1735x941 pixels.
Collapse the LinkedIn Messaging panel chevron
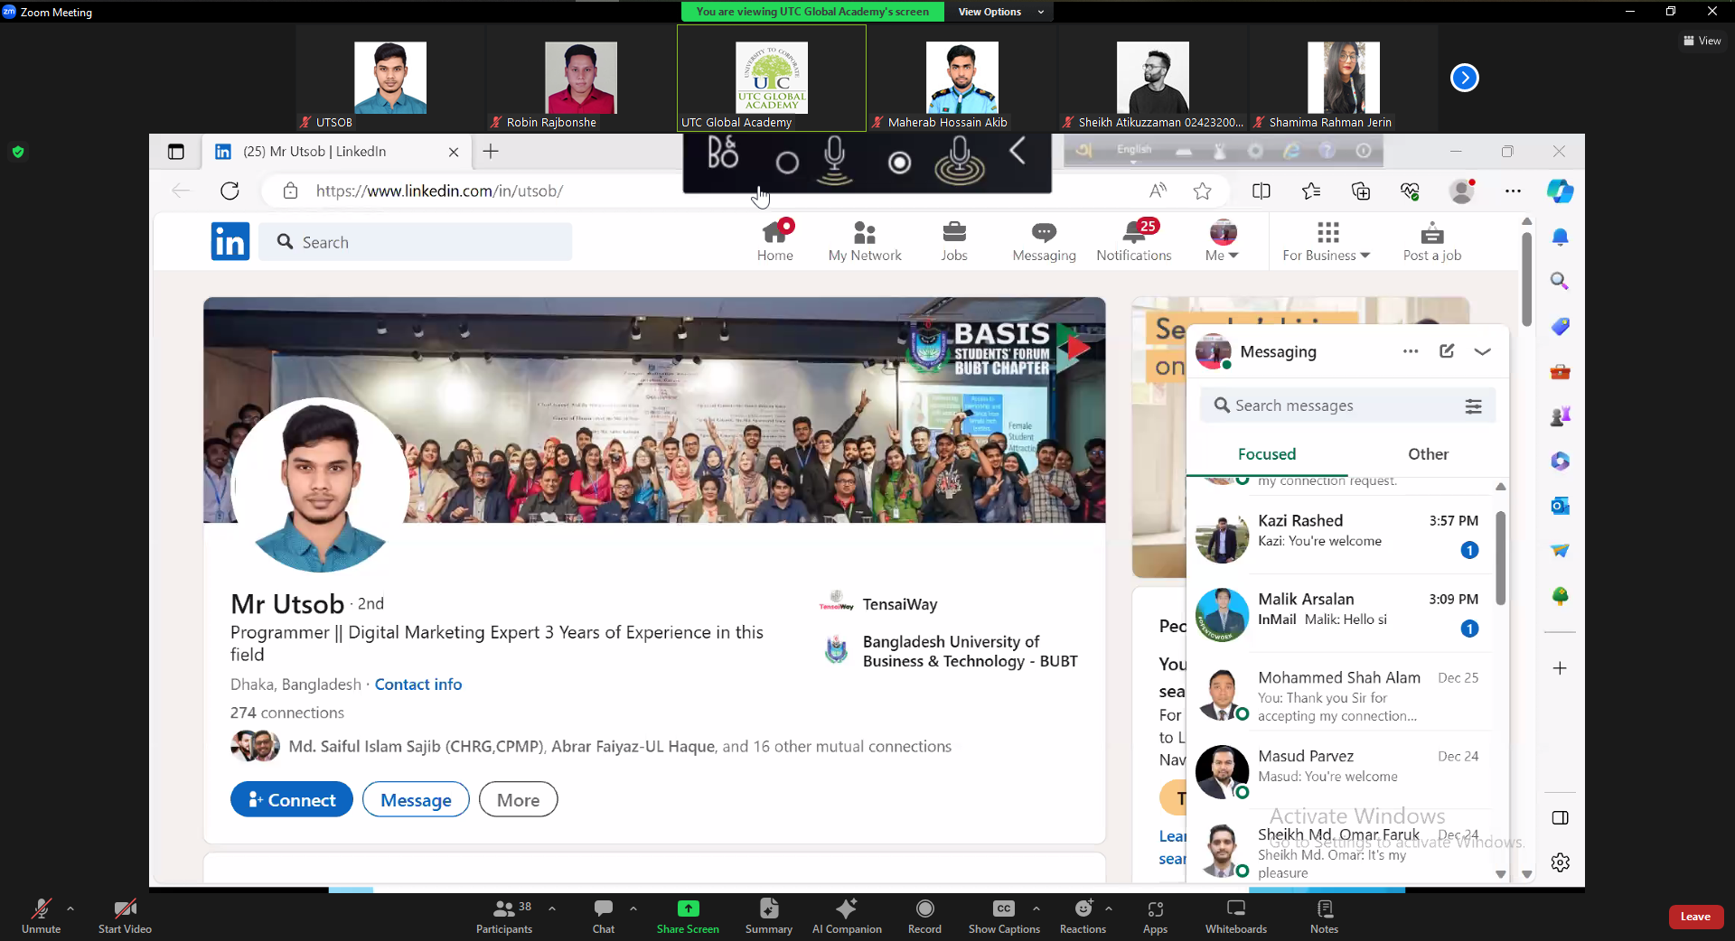click(1482, 351)
